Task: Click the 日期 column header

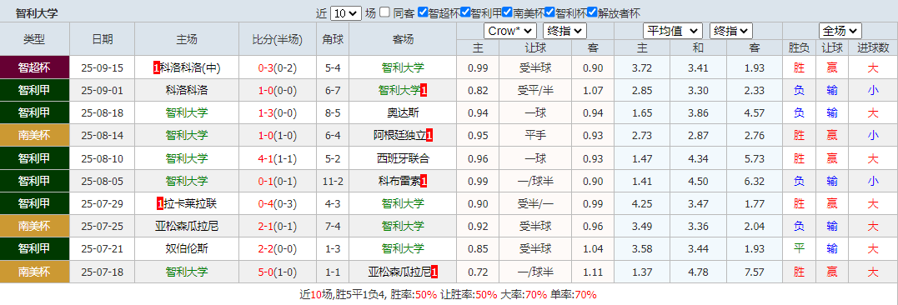Action: [103, 39]
